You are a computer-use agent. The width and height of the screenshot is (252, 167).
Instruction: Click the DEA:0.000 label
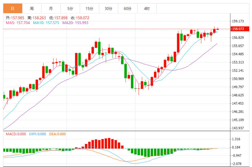click(58, 134)
